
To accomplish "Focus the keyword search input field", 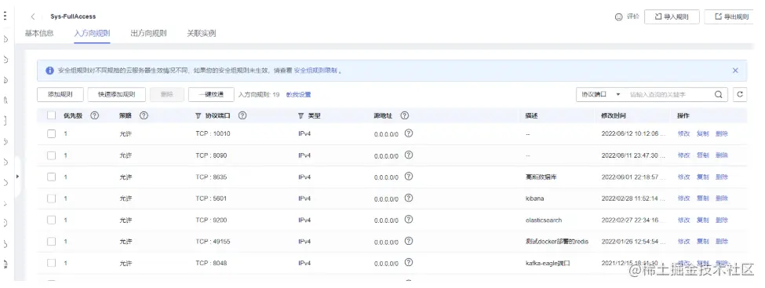I will (669, 95).
